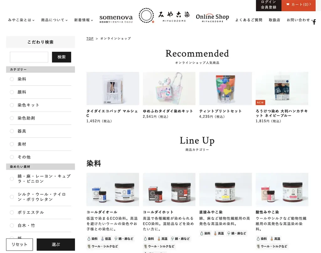Open the somenova workspace logo link

pyautogui.click(x=116, y=18)
